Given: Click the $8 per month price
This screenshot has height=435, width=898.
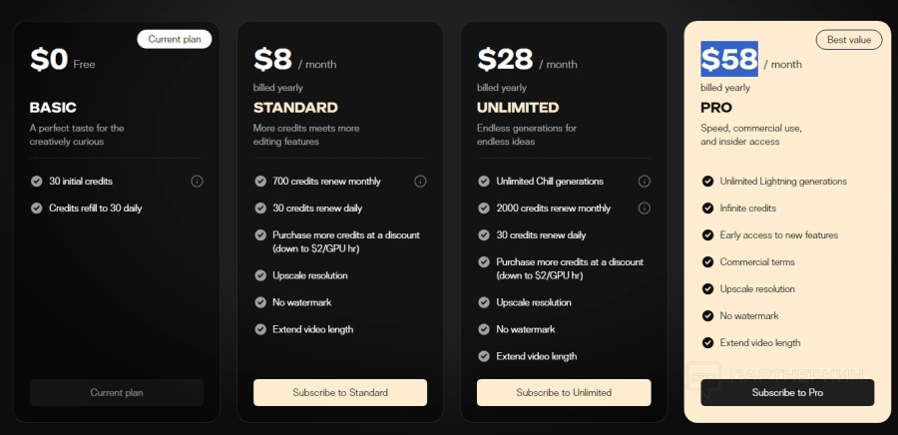Looking at the screenshot, I should click(295, 60).
